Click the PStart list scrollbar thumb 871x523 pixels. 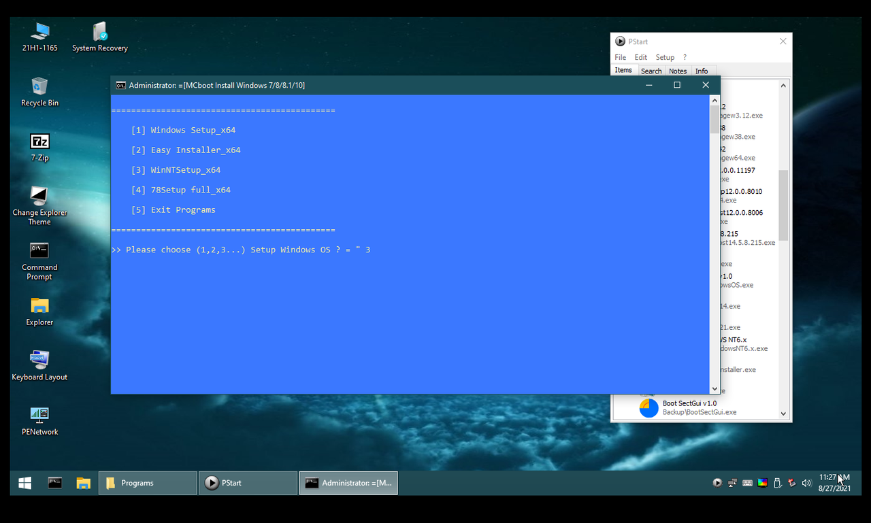pyautogui.click(x=783, y=205)
